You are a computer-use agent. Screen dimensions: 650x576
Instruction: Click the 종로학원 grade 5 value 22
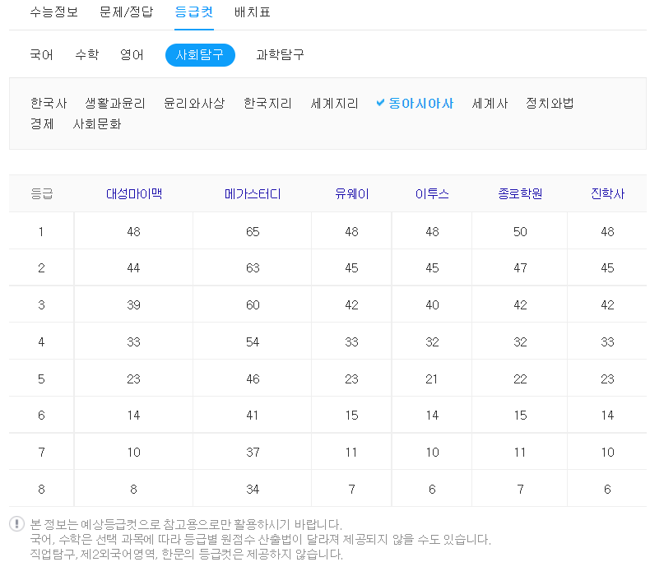click(520, 379)
